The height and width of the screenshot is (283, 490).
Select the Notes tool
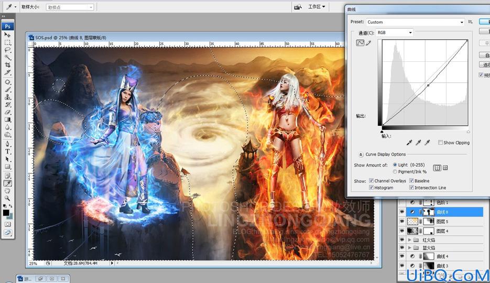[7, 176]
